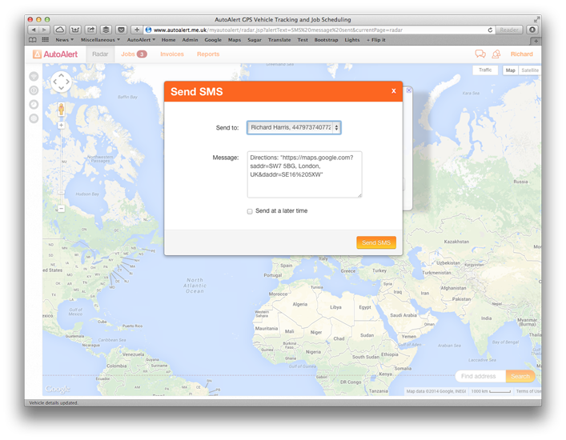
Task: Open the Jobs tab
Action: [x=134, y=54]
